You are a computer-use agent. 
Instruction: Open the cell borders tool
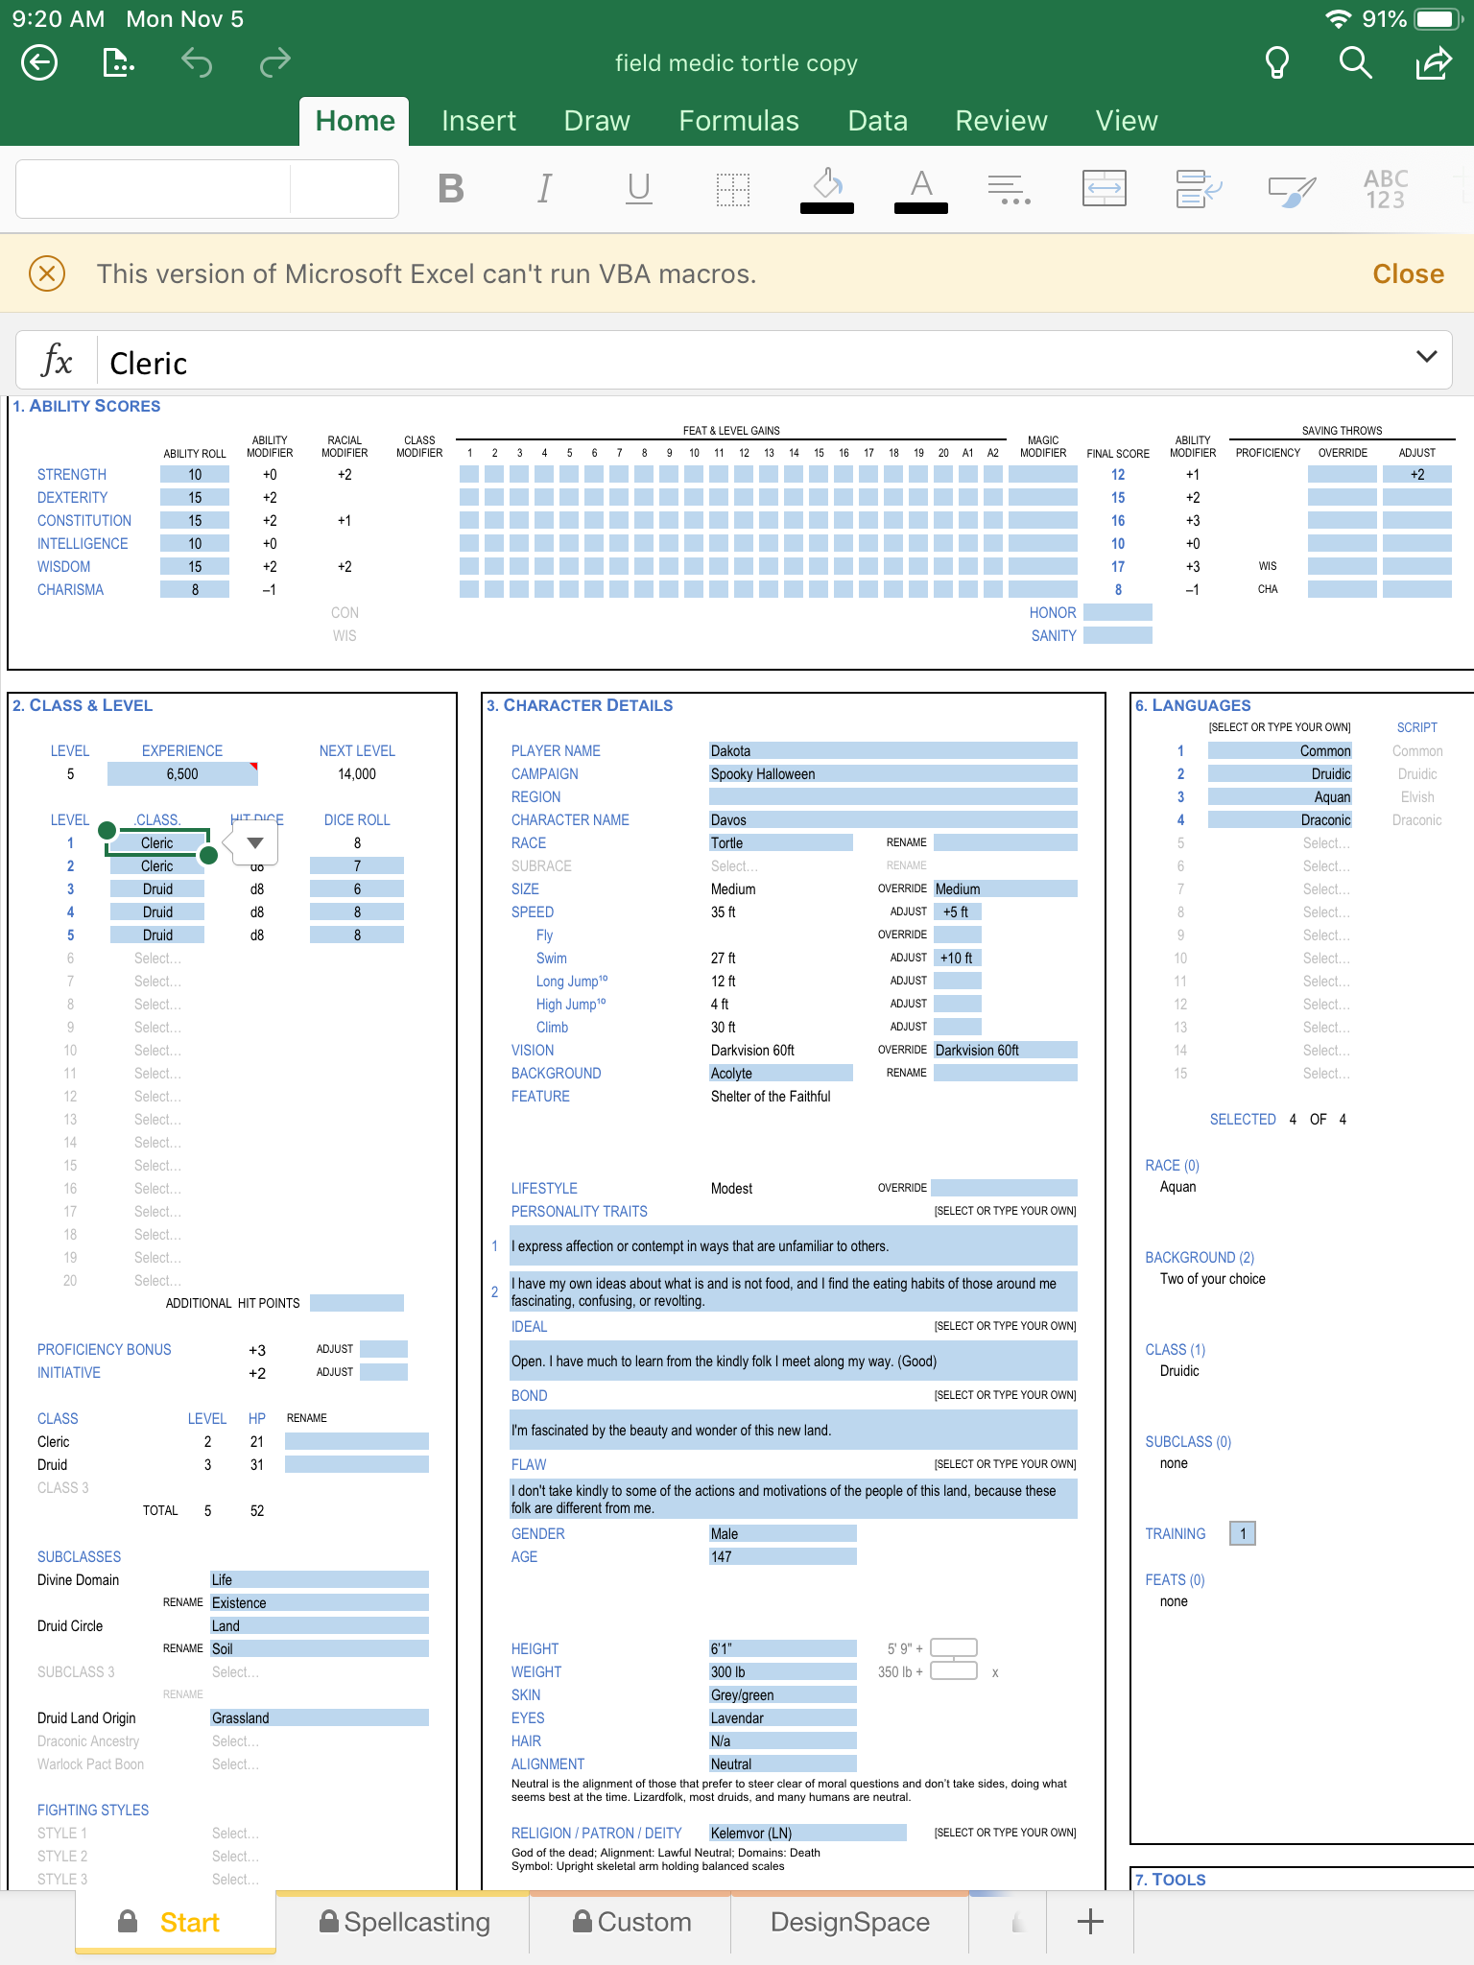point(733,189)
